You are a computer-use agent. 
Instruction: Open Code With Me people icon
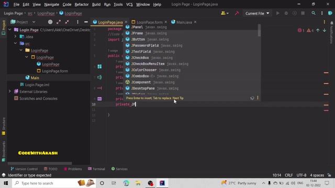pyautogui.click(x=225, y=13)
